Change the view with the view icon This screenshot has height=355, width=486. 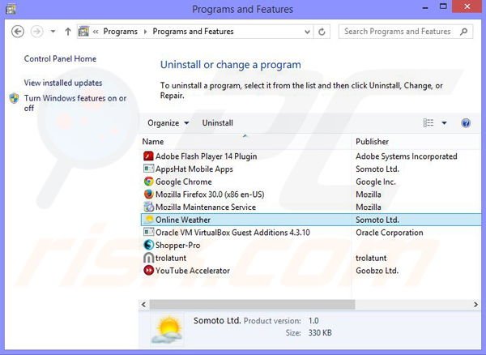pyautogui.click(x=428, y=122)
